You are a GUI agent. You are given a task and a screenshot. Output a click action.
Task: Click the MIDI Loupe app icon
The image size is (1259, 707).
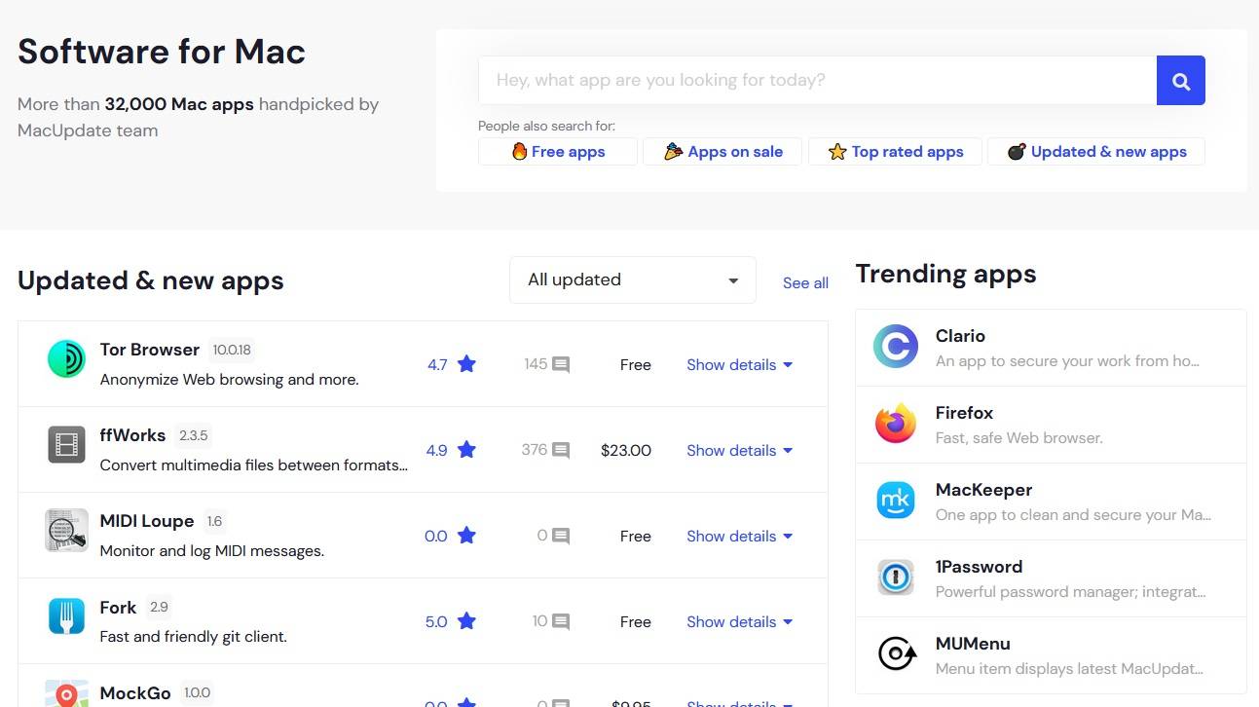tap(65, 535)
